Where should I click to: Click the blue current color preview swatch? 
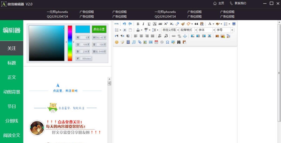(83, 29)
